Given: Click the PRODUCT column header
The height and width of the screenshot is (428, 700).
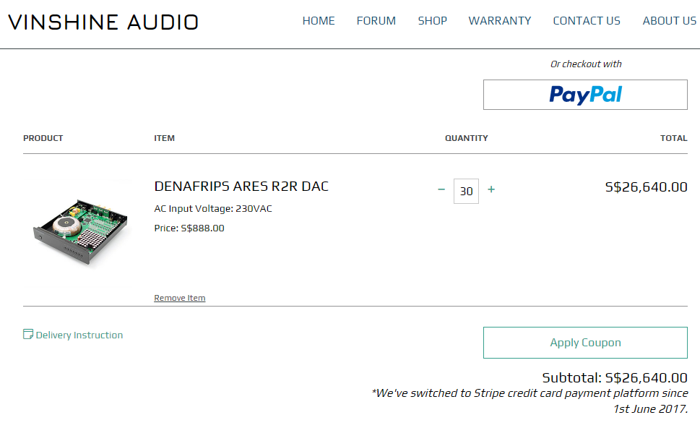Looking at the screenshot, I should point(43,139).
